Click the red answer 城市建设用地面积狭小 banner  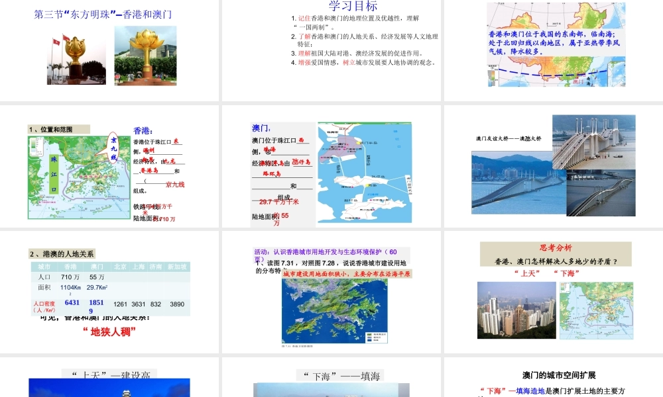347,274
